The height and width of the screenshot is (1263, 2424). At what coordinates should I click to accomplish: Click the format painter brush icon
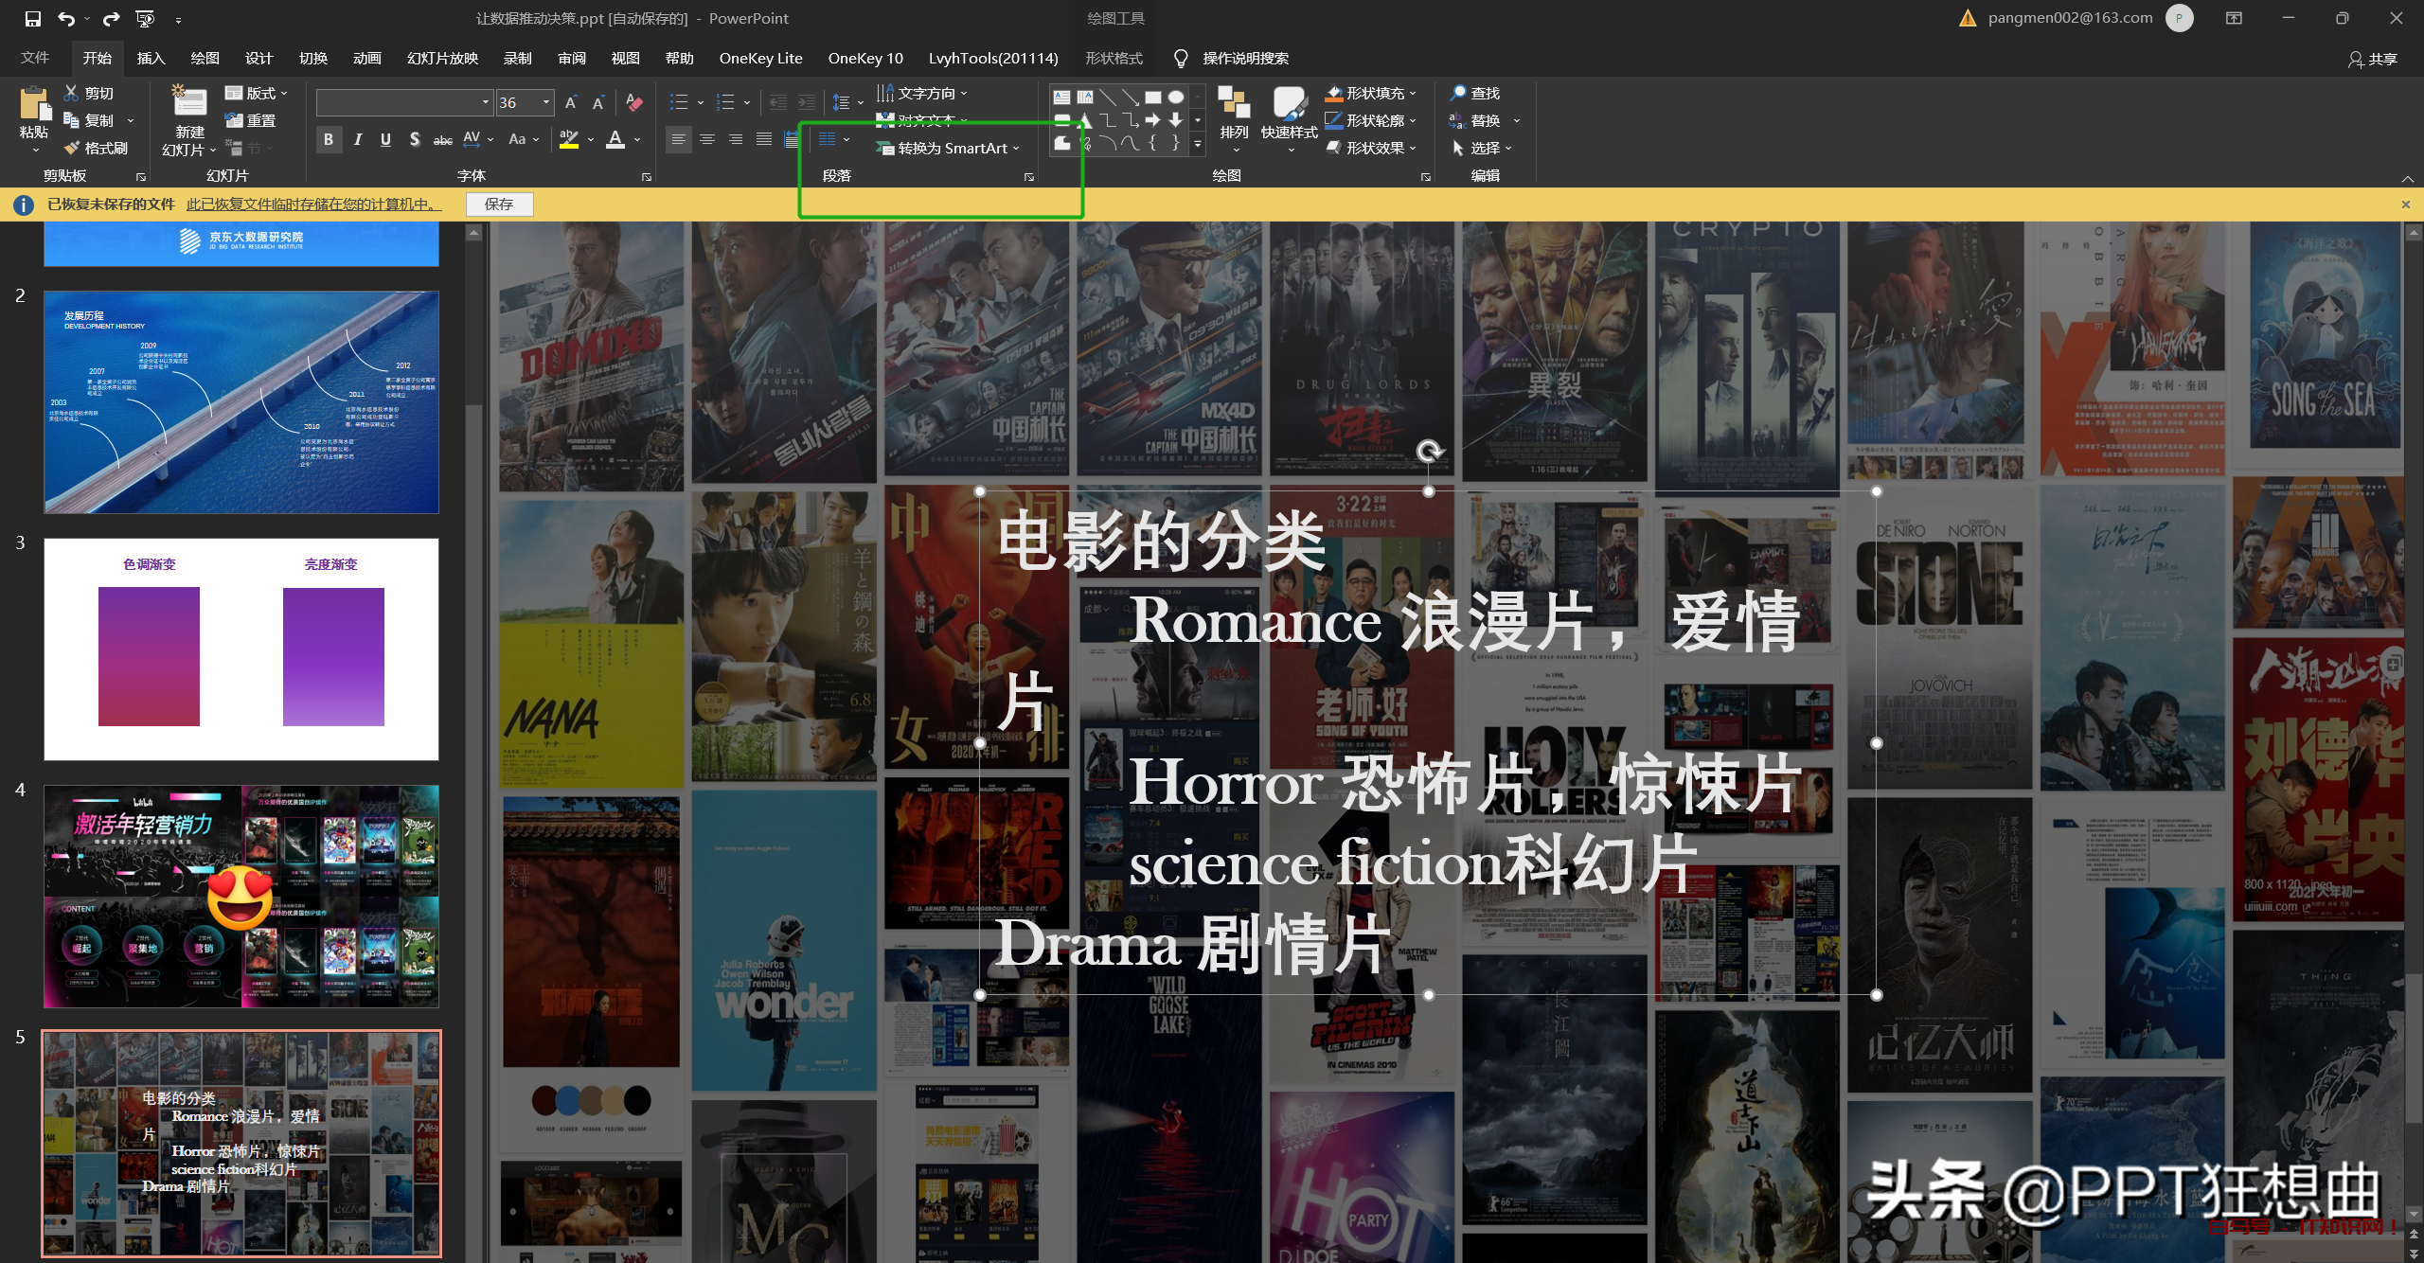(x=72, y=148)
